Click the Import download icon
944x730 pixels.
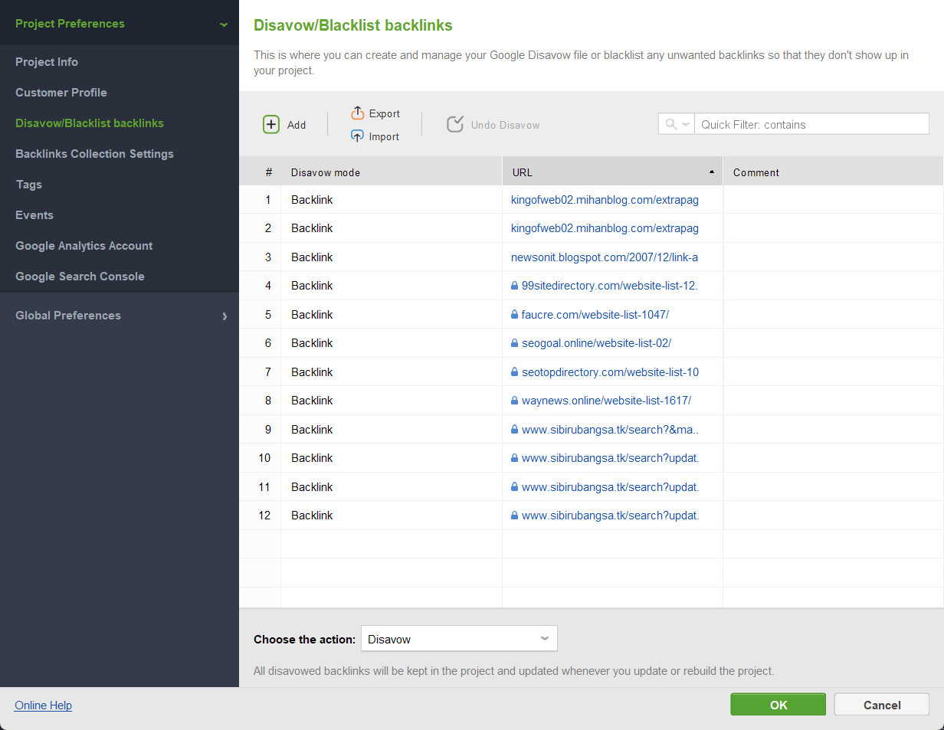[357, 136]
